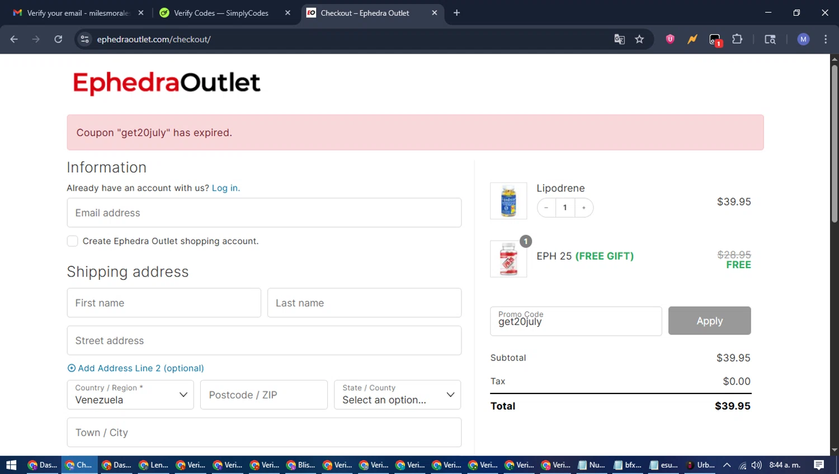
Task: Click Add Address Line 2 (optional)
Action: (135, 368)
